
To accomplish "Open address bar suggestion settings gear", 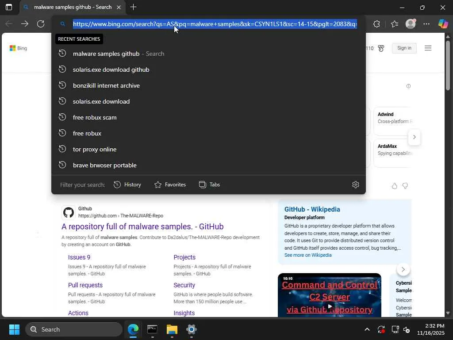I will [x=356, y=185].
